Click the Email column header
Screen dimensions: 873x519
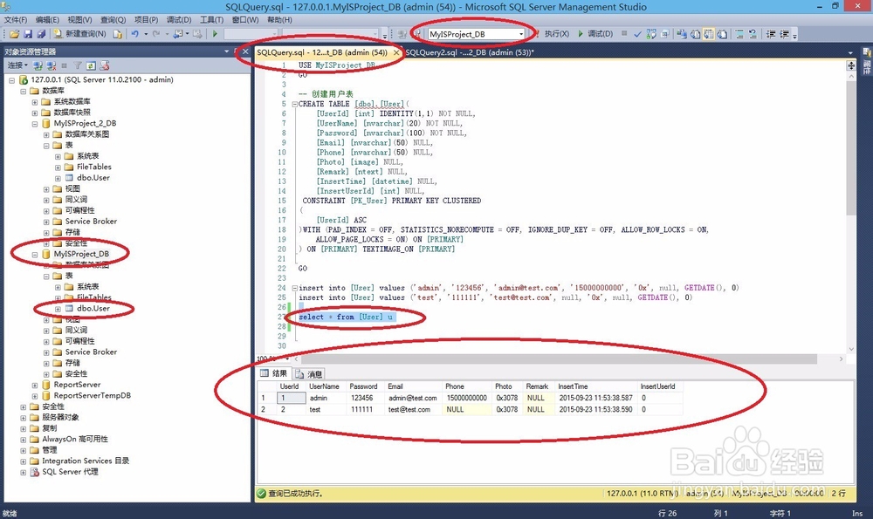(x=414, y=386)
